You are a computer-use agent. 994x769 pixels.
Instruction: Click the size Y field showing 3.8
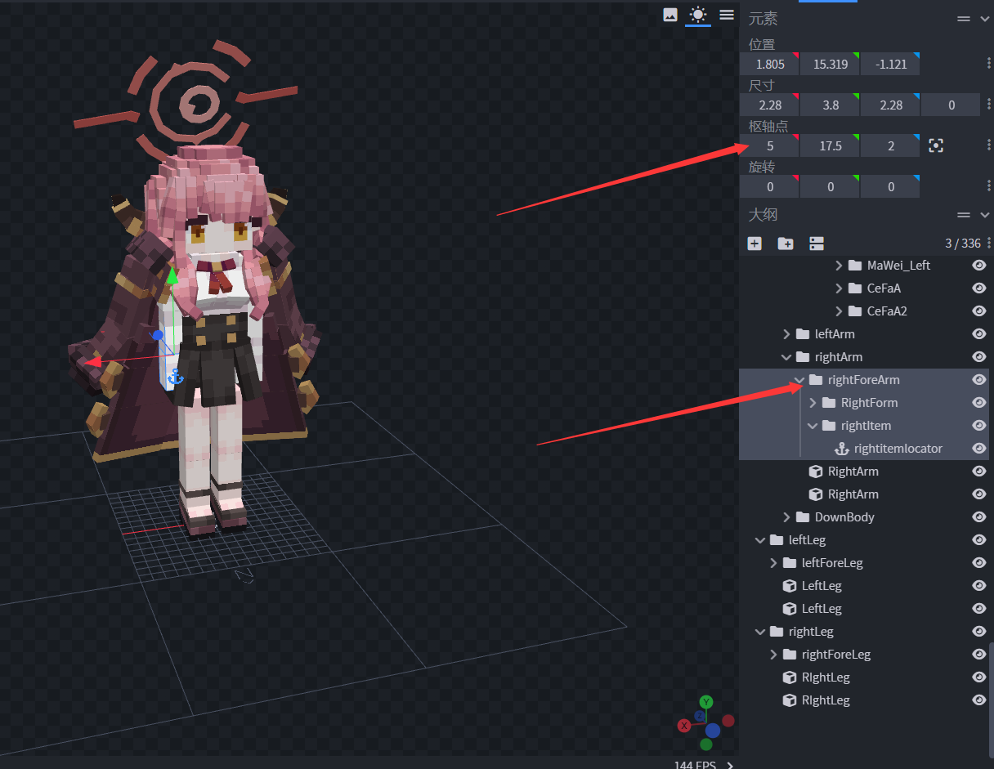click(831, 105)
